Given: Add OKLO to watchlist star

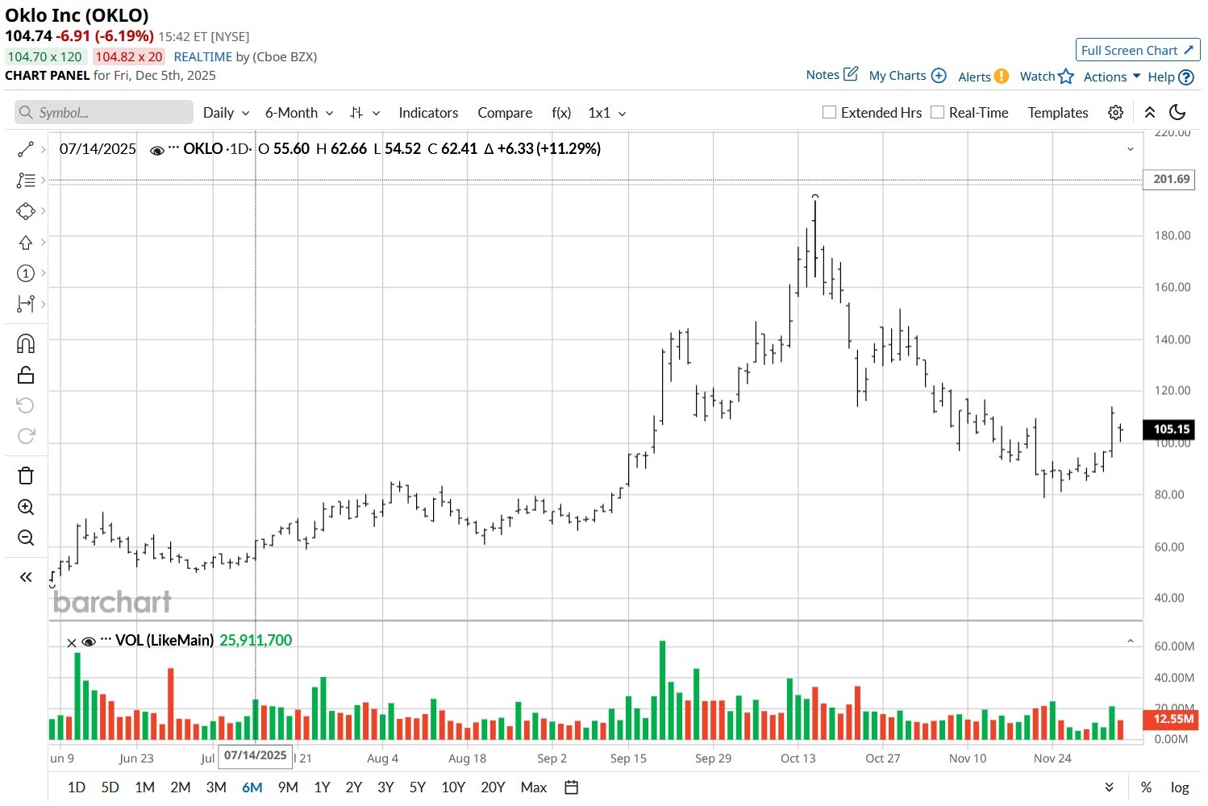Looking at the screenshot, I should pyautogui.click(x=1066, y=77).
